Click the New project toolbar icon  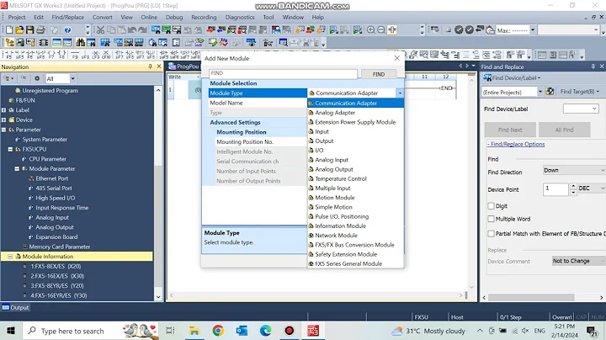[x=9, y=29]
